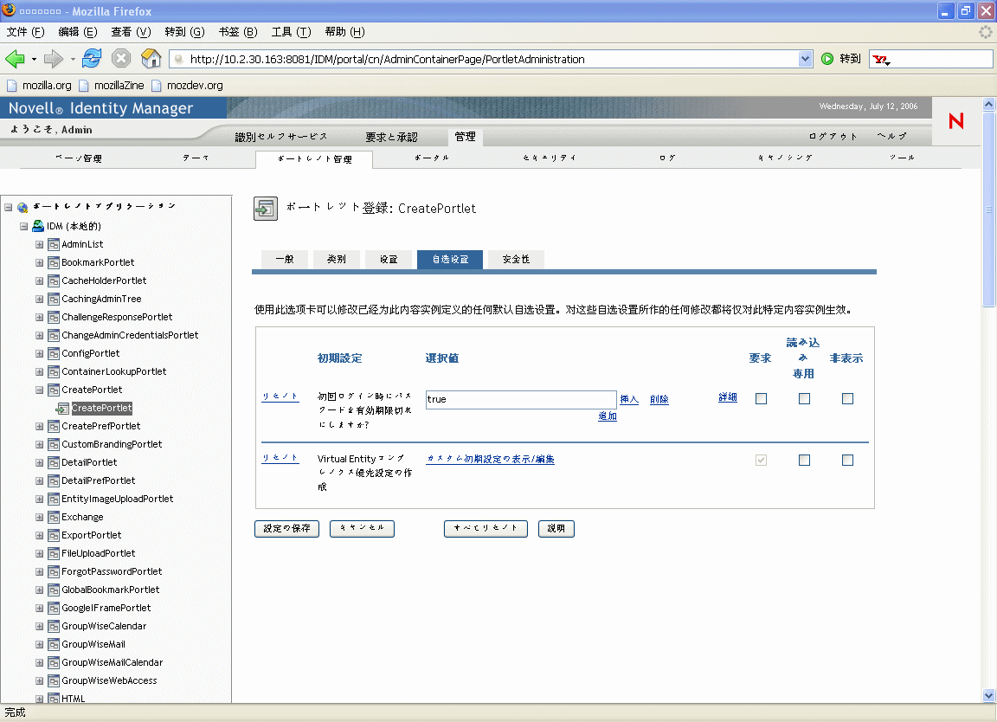Switch to the 安全性 tab
Image resolution: width=997 pixels, height=722 pixels.
pyautogui.click(x=515, y=259)
